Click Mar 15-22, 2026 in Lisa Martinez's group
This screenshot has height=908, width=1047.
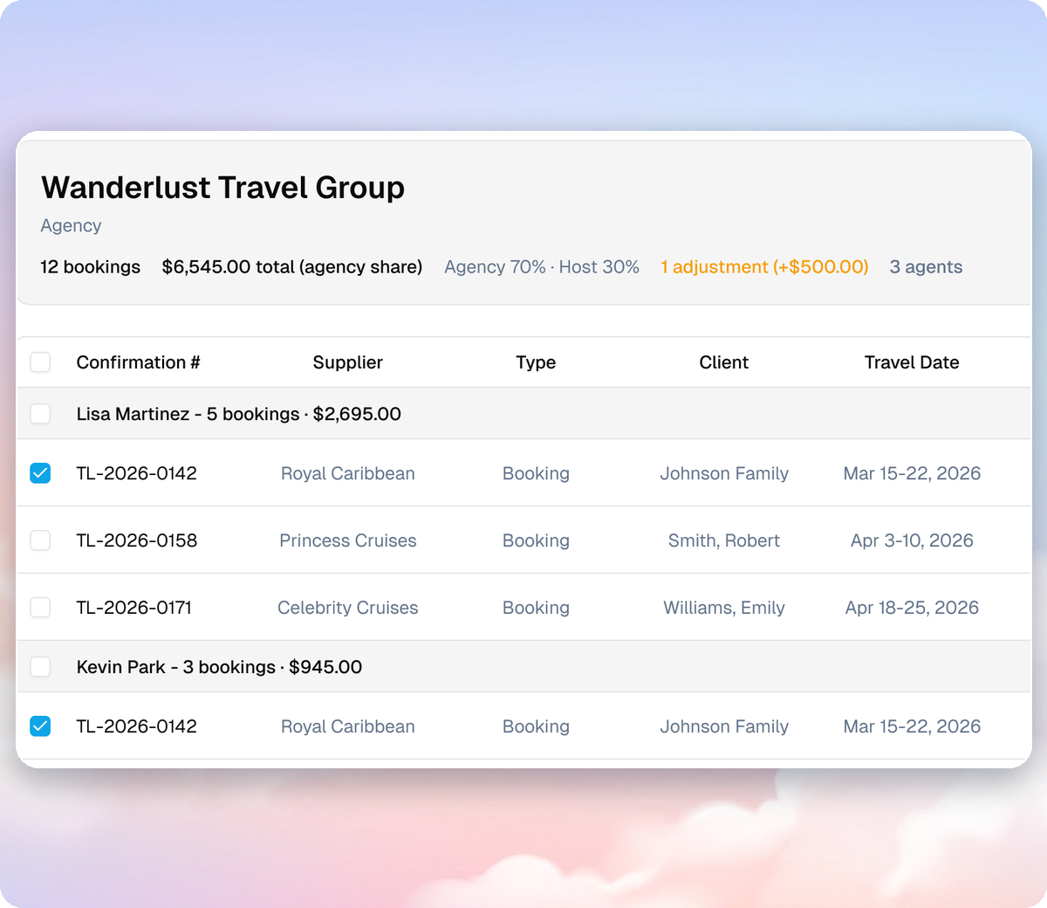(912, 473)
